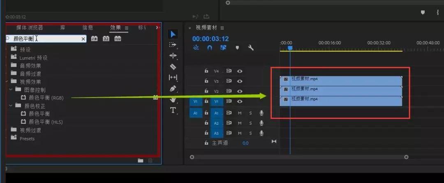Viewport: 444px width, 183px height.
Task: Click the delete (trash) icon in Effects panel
Action: pos(150,161)
